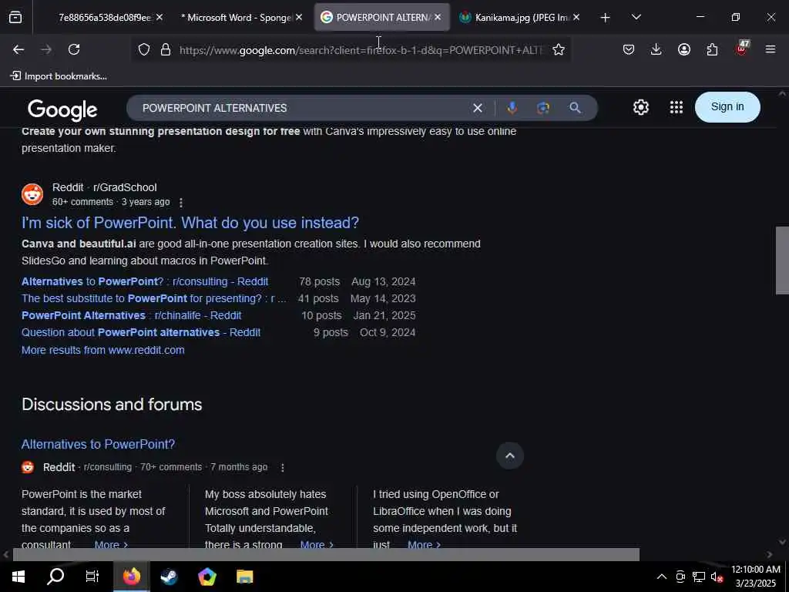Show site security padlock info
Screen dimensions: 789x592
point(166,49)
